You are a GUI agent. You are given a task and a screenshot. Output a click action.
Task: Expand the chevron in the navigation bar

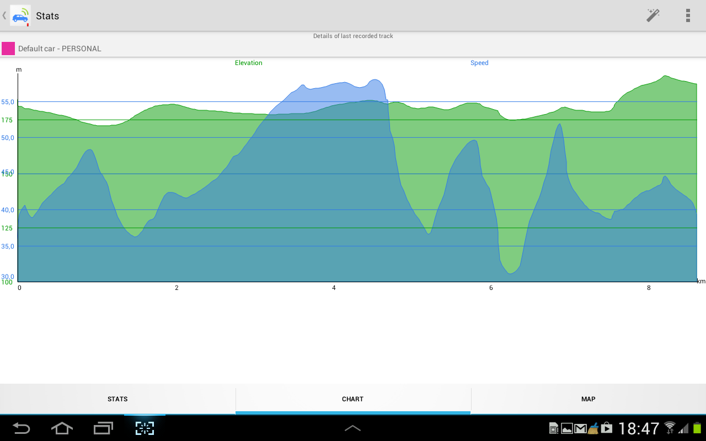click(x=353, y=428)
